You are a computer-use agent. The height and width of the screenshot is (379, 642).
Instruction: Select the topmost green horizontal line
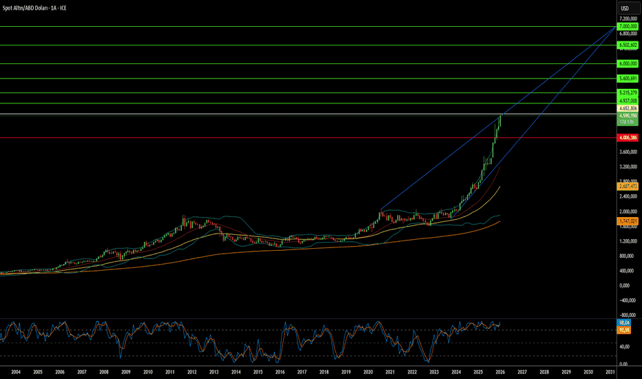coord(307,27)
